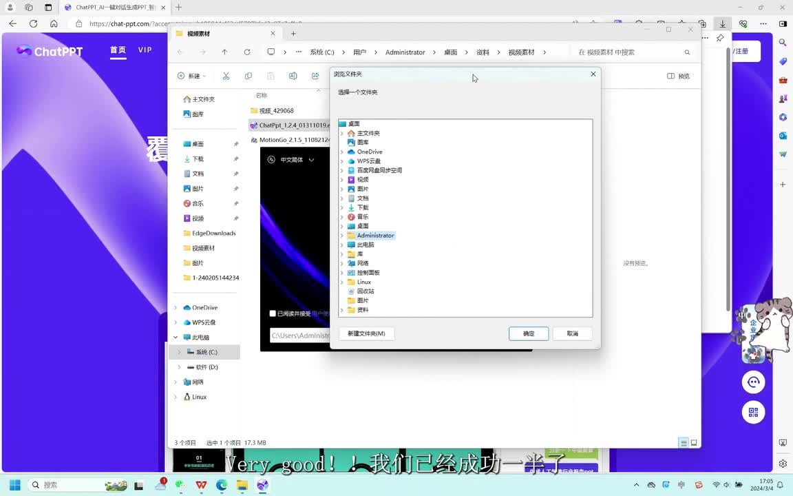793x496 pixels.
Task: Click the Edge sidebar search magnifier icon
Action: point(783,43)
